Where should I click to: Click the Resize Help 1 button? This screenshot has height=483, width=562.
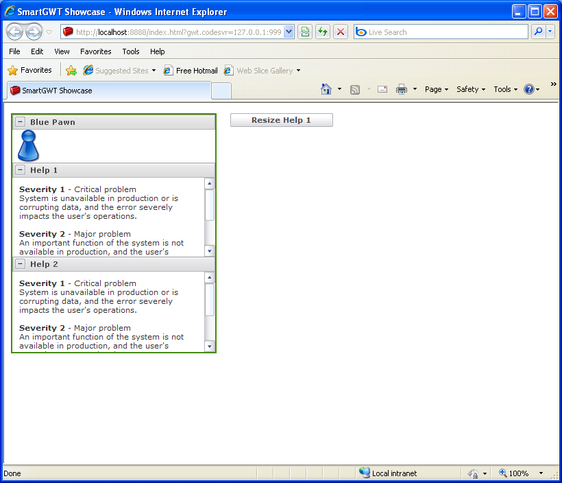[282, 120]
